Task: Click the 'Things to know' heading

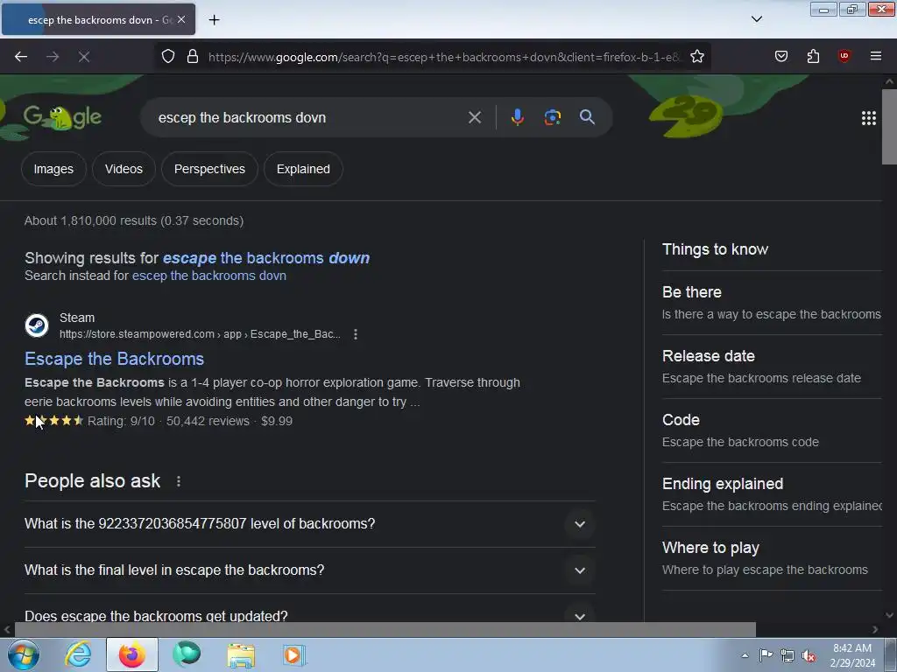Action: 715,249
